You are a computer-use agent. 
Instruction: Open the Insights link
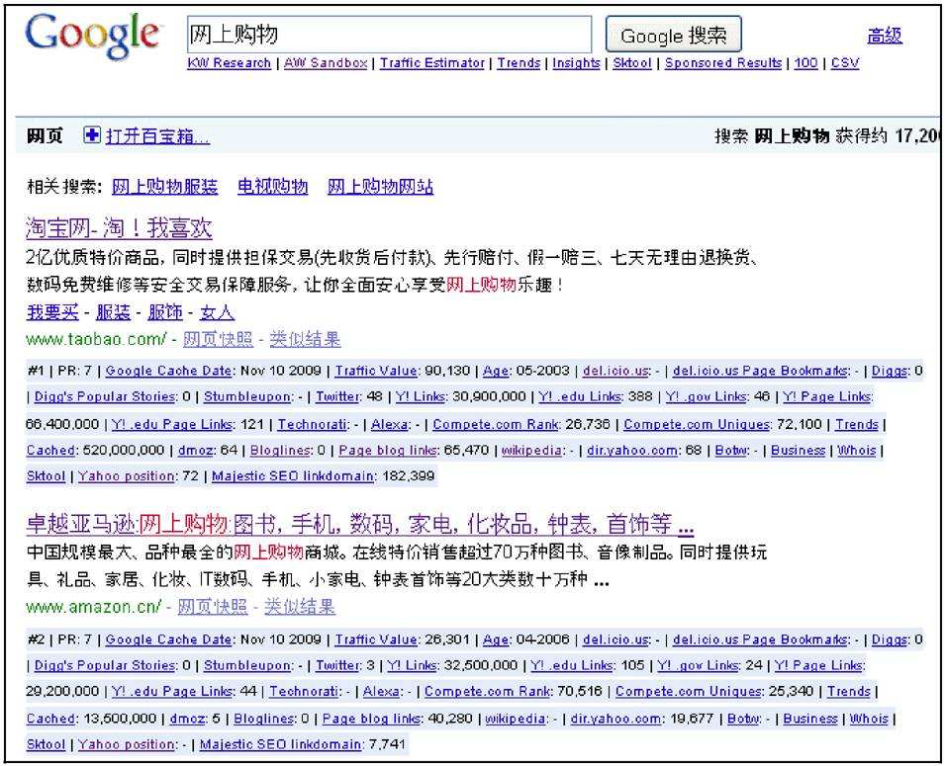[x=576, y=63]
